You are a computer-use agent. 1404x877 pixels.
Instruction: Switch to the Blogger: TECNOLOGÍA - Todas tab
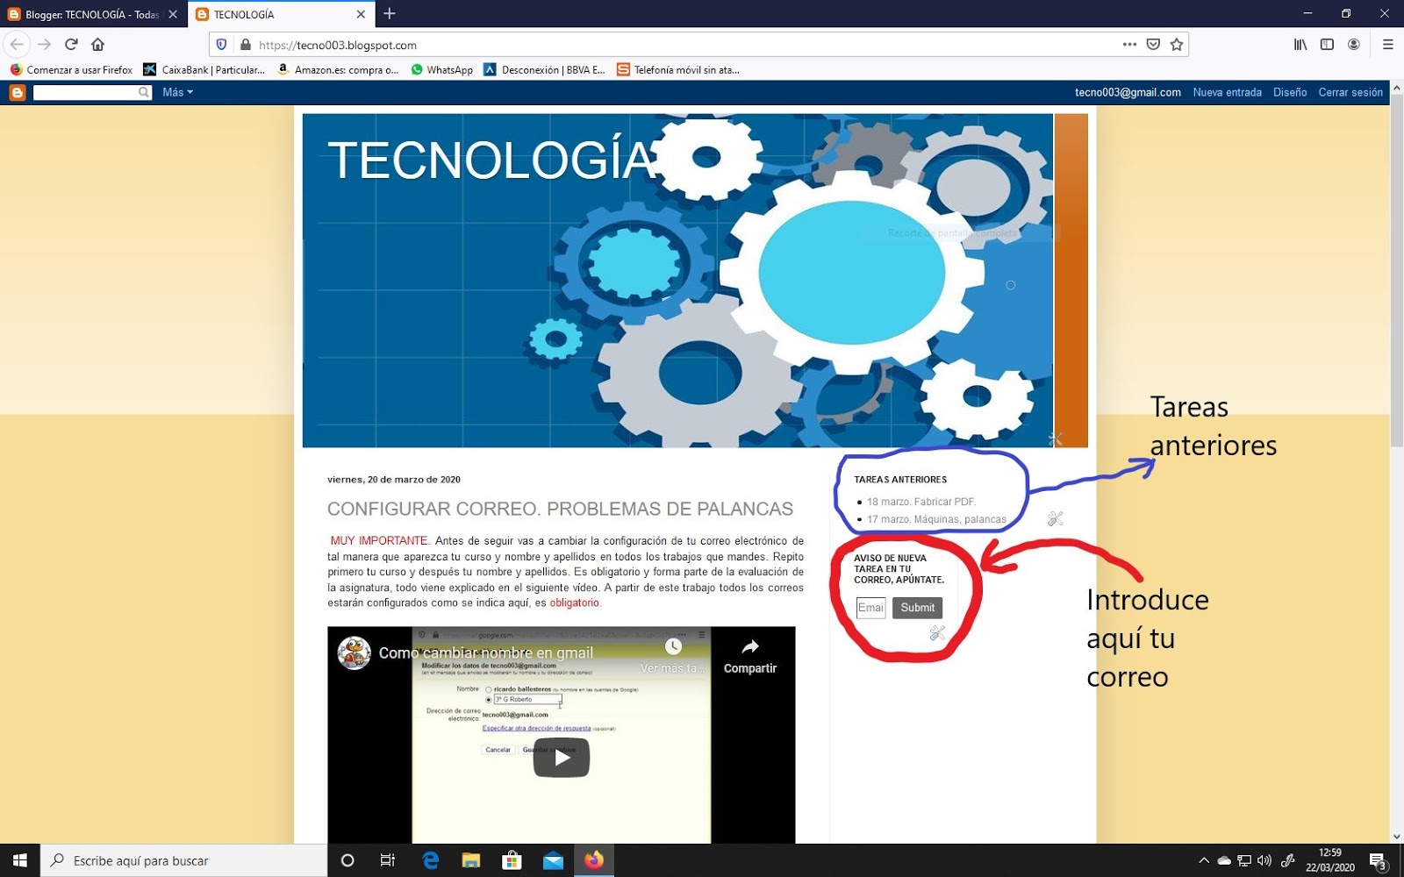(88, 14)
